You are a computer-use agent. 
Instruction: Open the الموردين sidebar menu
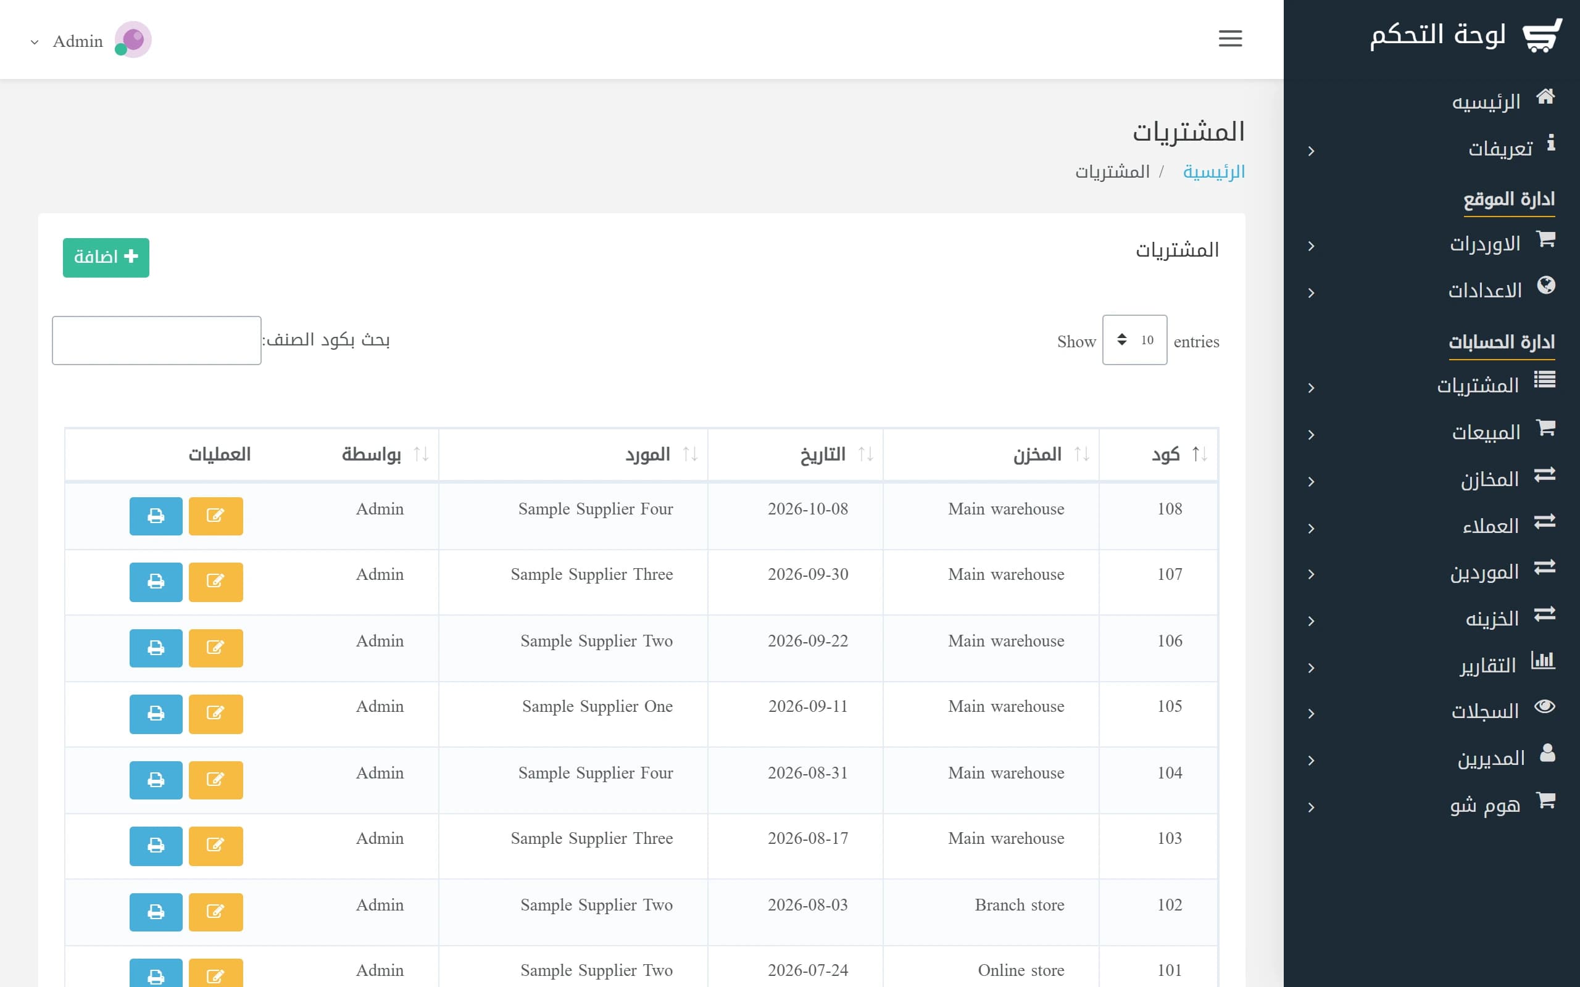(1431, 572)
